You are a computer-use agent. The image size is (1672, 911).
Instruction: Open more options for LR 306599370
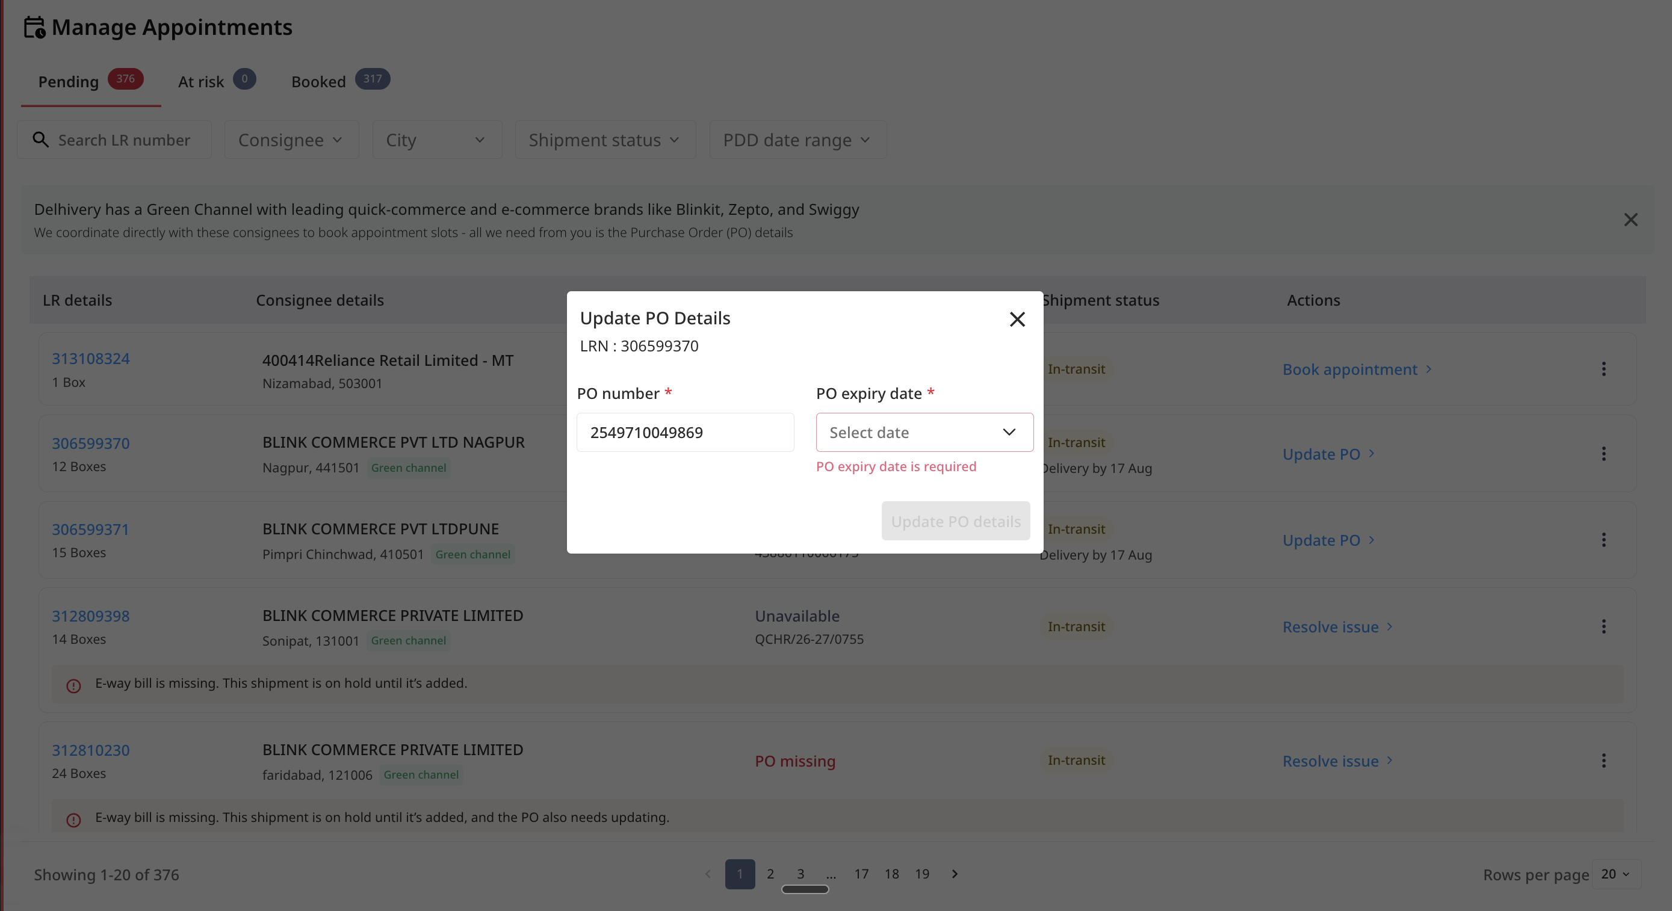[x=1603, y=454]
